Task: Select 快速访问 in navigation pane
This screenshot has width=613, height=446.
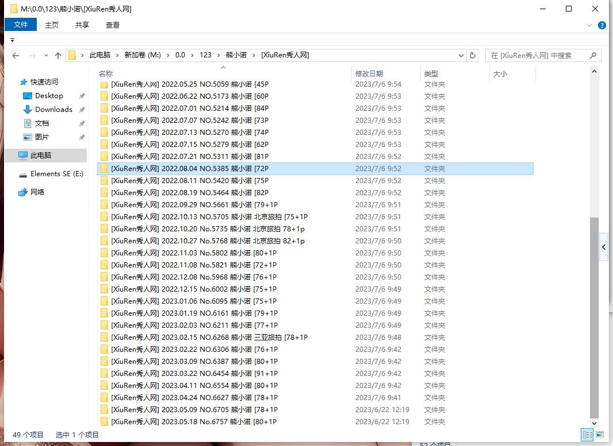Action: tap(44, 82)
